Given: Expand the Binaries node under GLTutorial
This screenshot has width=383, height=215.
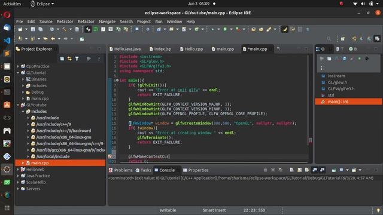Looking at the screenshot, I should pos(23,79).
